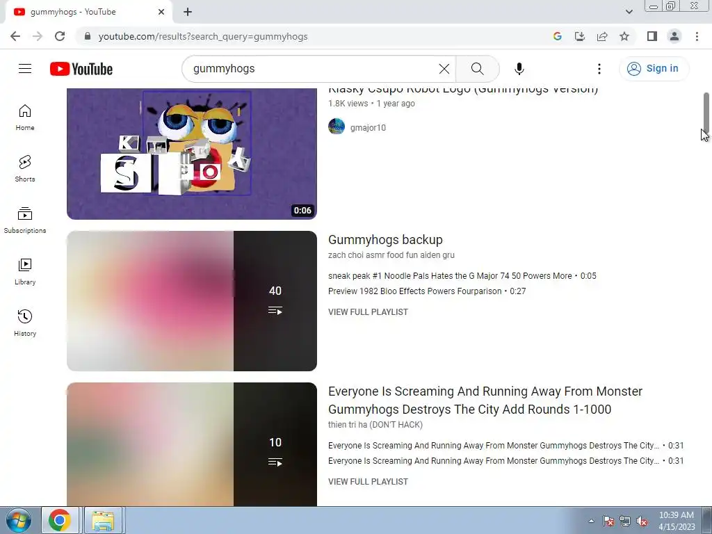The width and height of the screenshot is (712, 534).
Task: Click the Google icon in address bar
Action: click(557, 36)
